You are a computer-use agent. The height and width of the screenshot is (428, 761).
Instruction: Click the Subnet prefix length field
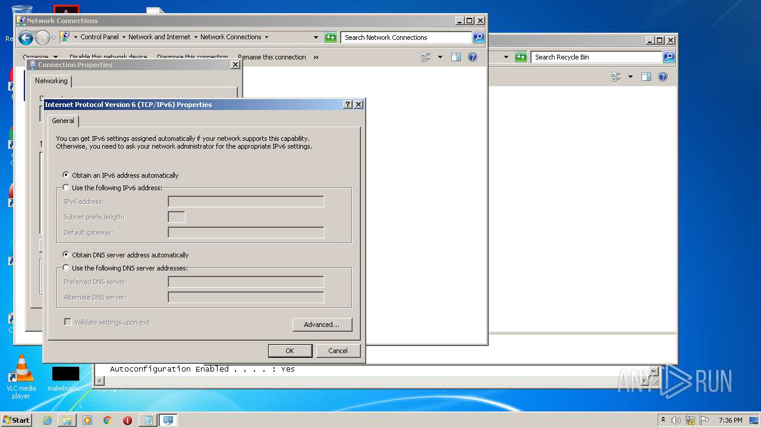[177, 217]
